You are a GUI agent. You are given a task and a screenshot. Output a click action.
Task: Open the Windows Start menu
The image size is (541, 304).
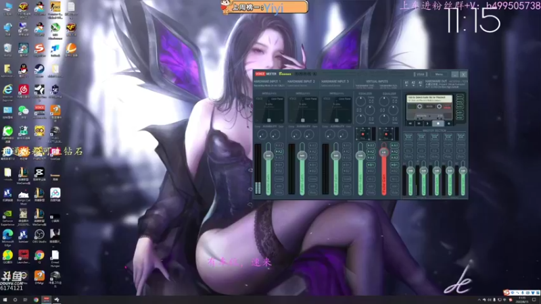[5, 300]
